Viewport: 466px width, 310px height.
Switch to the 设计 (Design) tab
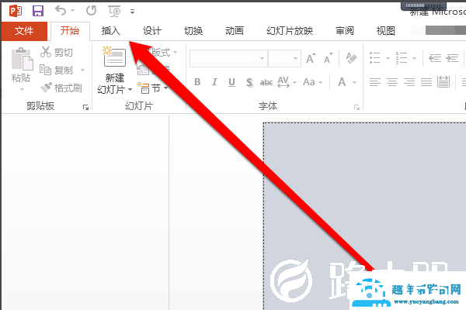(x=152, y=31)
